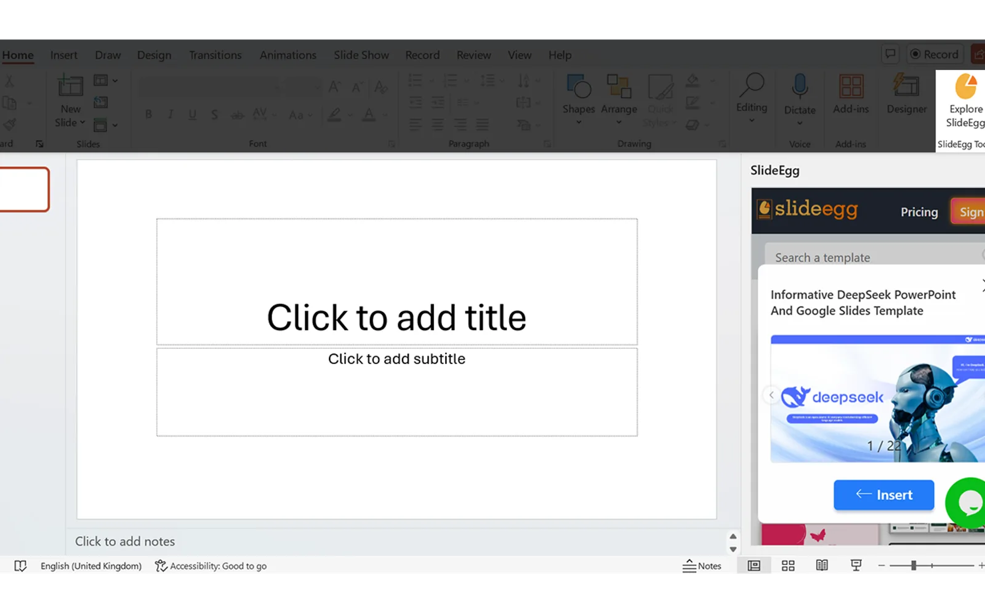Start Dictate microphone icon
Viewport: 985px width, 615px height.
[800, 87]
